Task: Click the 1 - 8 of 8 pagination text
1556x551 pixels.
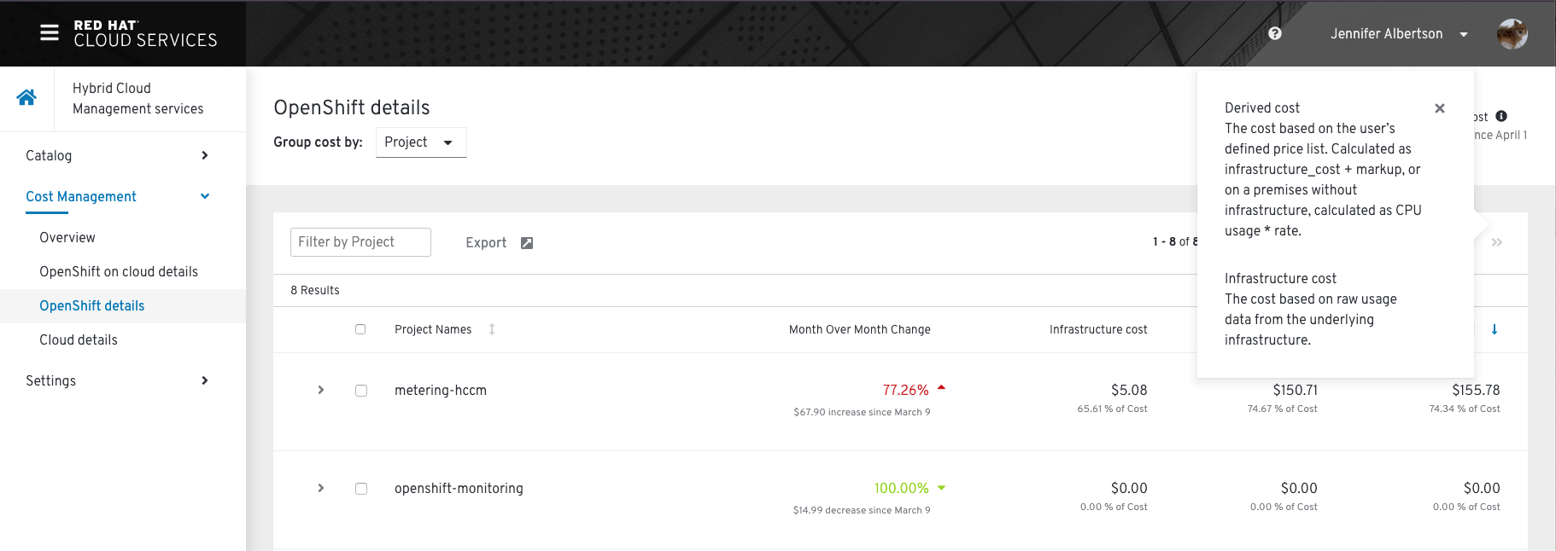Action: pyautogui.click(x=1175, y=242)
